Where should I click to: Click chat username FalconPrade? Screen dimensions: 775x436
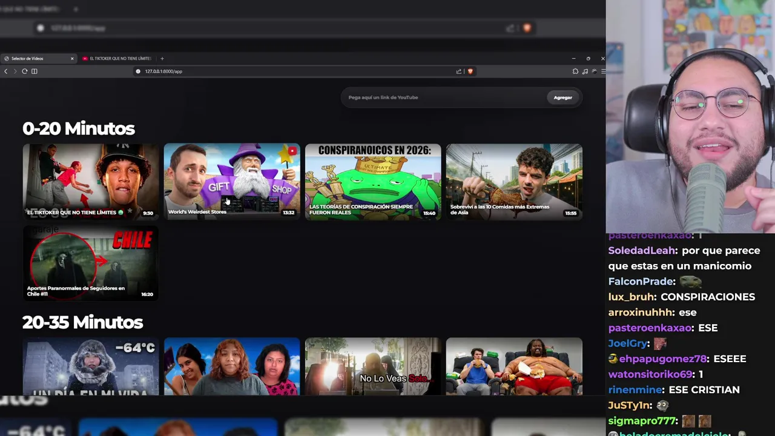(641, 282)
